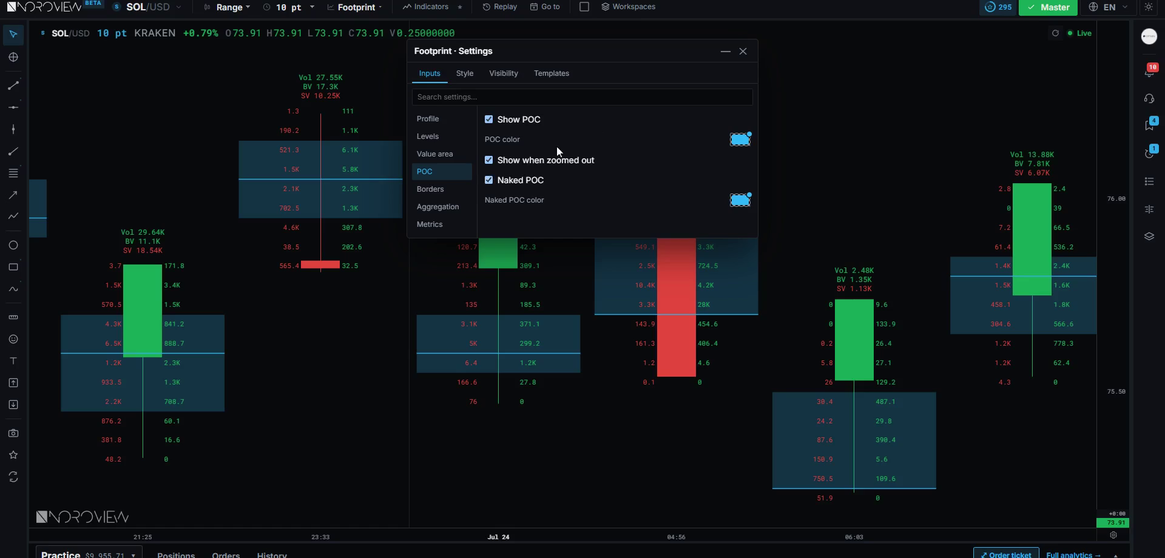Select Value area in settings sidebar
Screen dimensions: 1165x558
(x=442, y=154)
